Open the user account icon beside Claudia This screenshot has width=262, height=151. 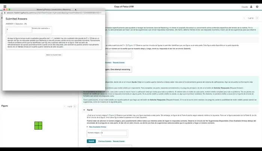(251, 7)
